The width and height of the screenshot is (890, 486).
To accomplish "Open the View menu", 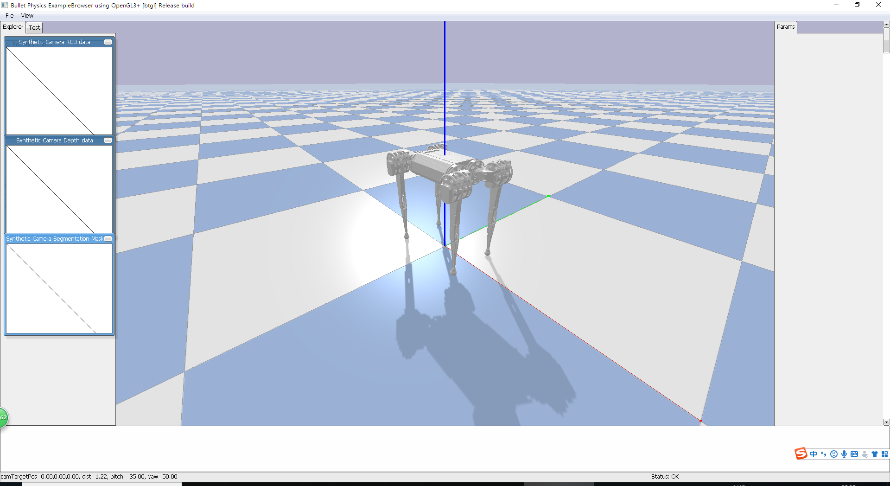I will pos(27,15).
